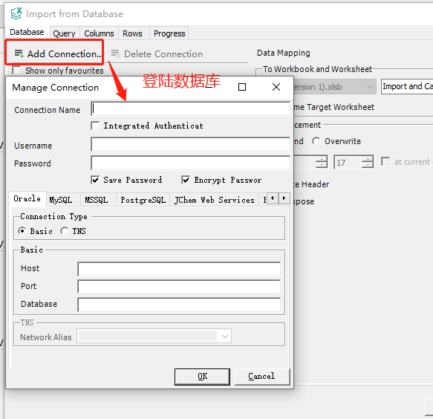Open the Import and Ca... combo box
Viewport: 433px width, 419px height.
pos(407,86)
